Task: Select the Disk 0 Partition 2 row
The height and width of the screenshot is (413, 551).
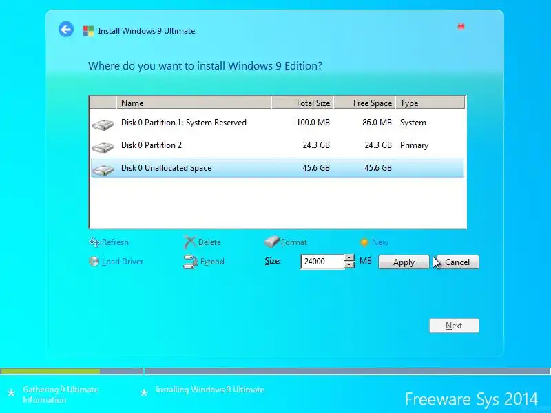Action: (278, 145)
